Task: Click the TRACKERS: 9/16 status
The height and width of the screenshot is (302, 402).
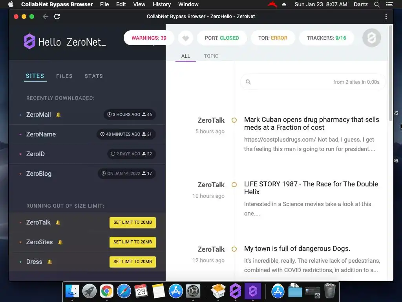Action: coord(326,38)
